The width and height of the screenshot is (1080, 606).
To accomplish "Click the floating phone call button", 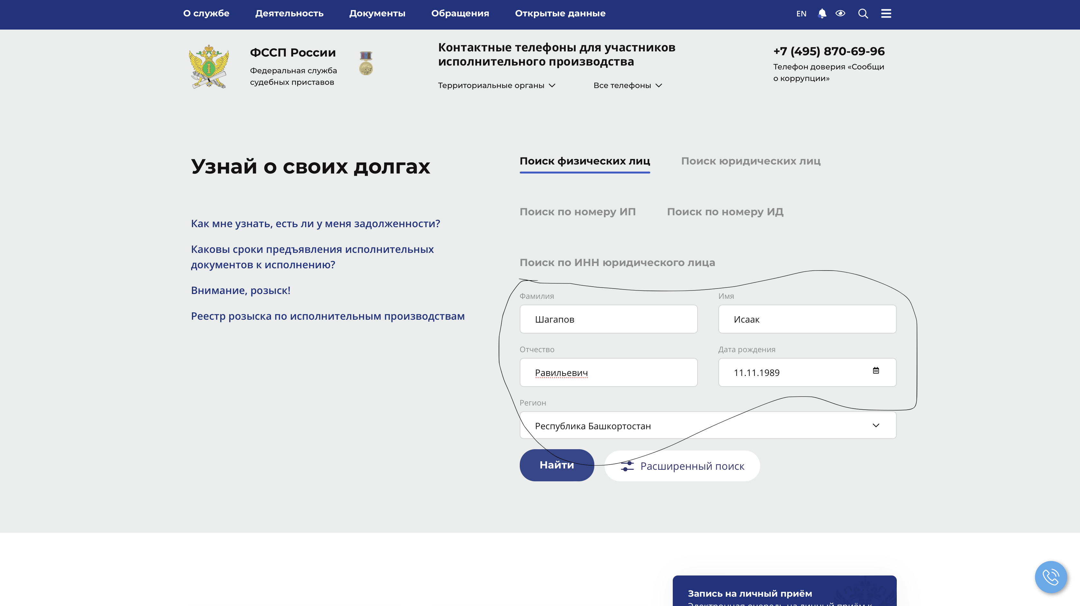I will pos(1051,577).
